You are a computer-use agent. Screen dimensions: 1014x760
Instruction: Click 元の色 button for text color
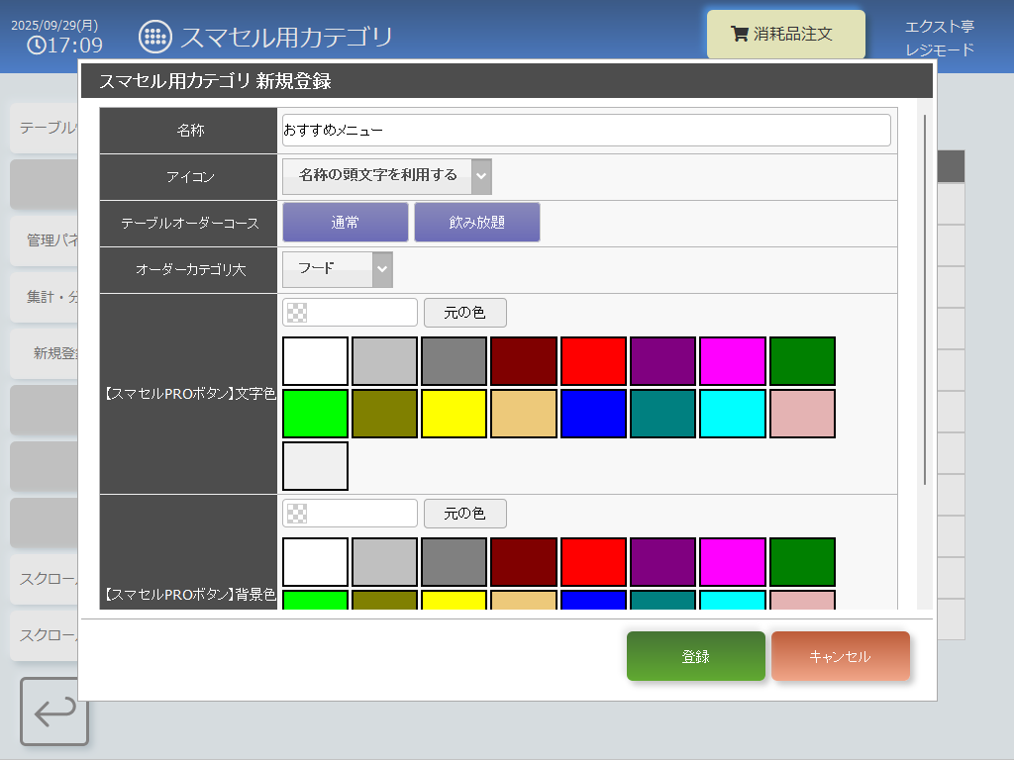coord(464,313)
